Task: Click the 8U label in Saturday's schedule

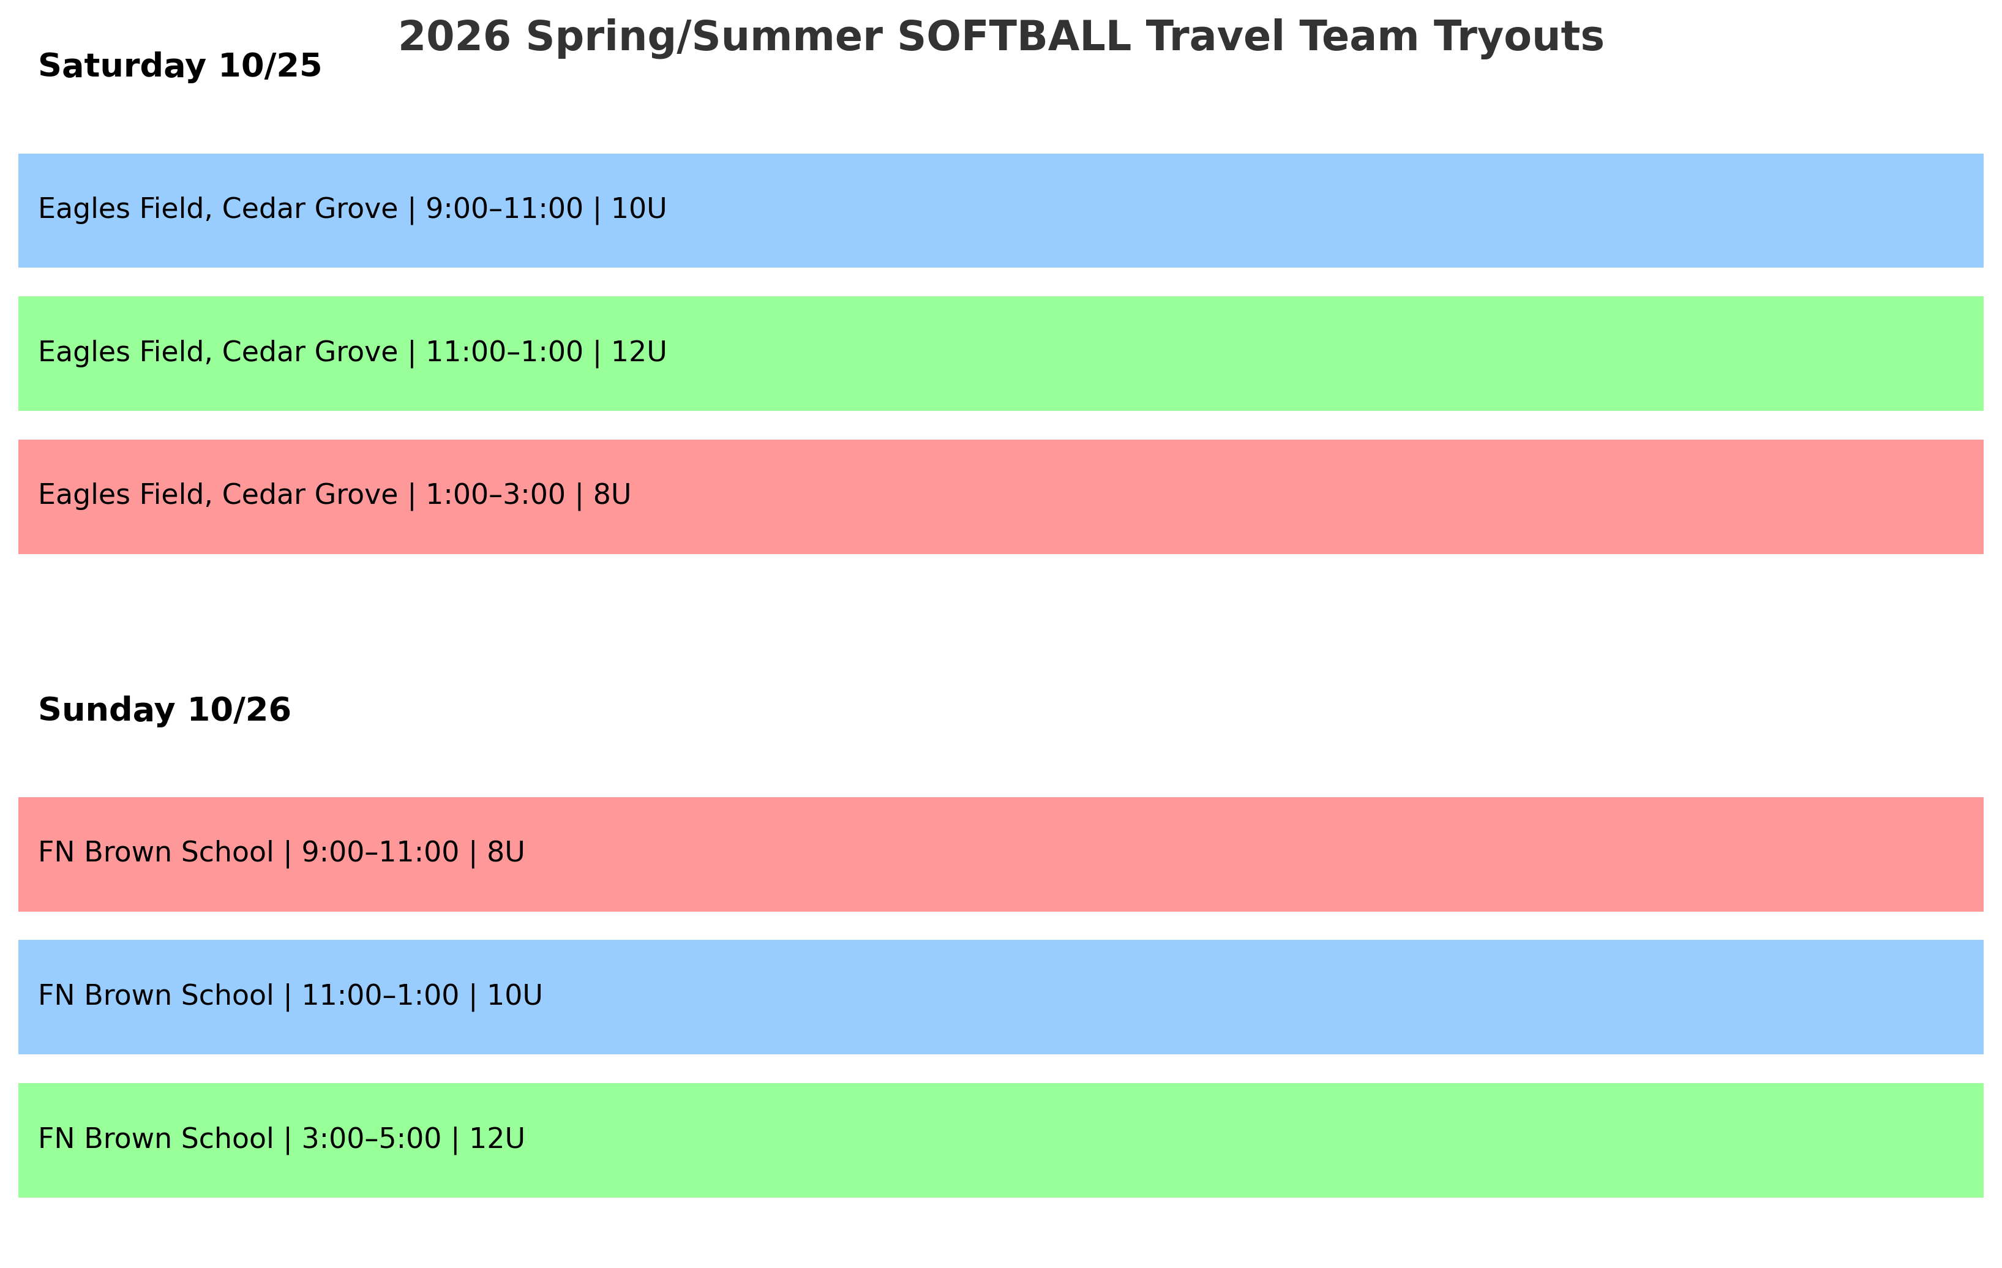Action: coord(612,495)
